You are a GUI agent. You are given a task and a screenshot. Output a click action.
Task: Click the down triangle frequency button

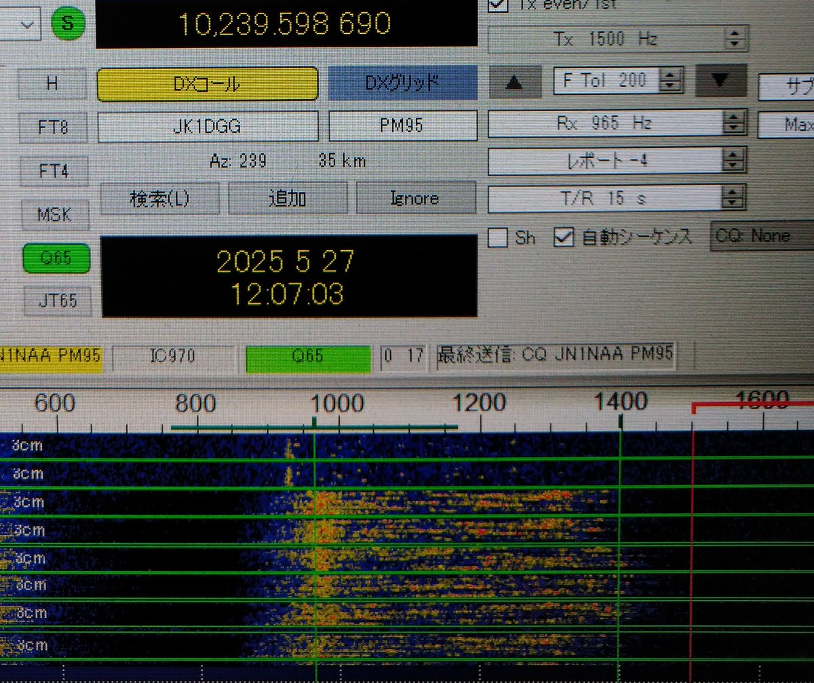[720, 81]
